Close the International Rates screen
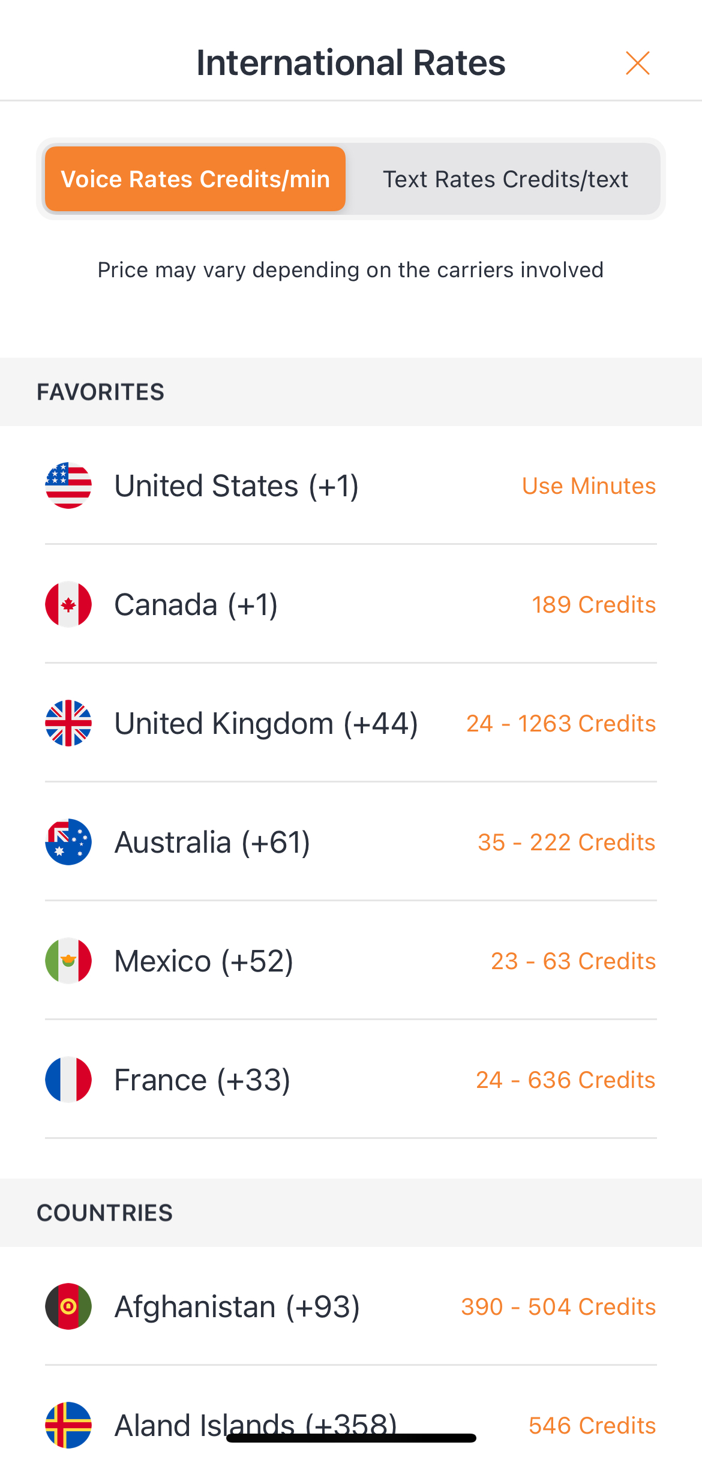Image resolution: width=702 pixels, height=1457 pixels. tap(637, 63)
